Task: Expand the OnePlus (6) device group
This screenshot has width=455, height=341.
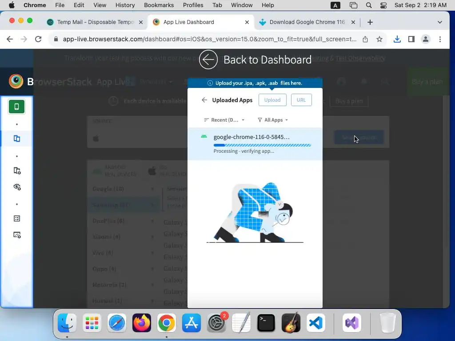Action: 123,221
